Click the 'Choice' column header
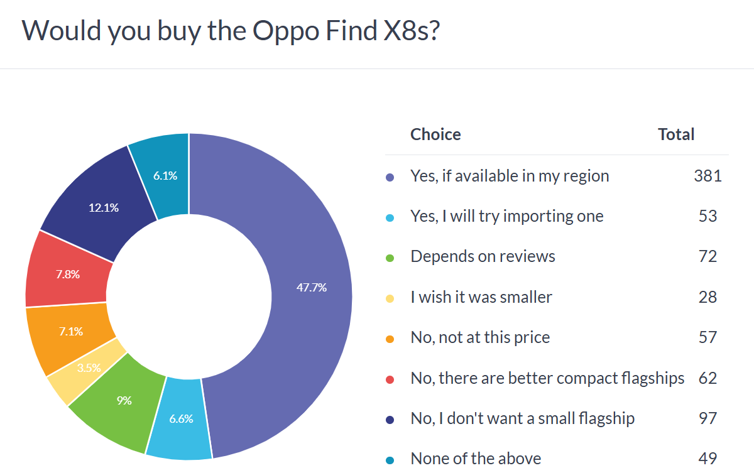The image size is (754, 468). click(435, 134)
